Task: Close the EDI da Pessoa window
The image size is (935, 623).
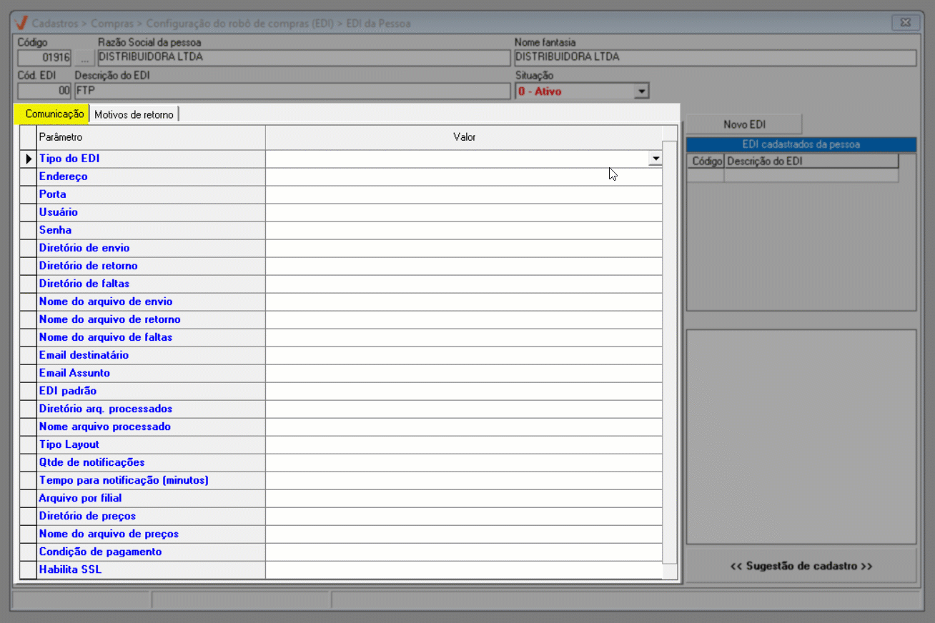Action: pos(905,23)
